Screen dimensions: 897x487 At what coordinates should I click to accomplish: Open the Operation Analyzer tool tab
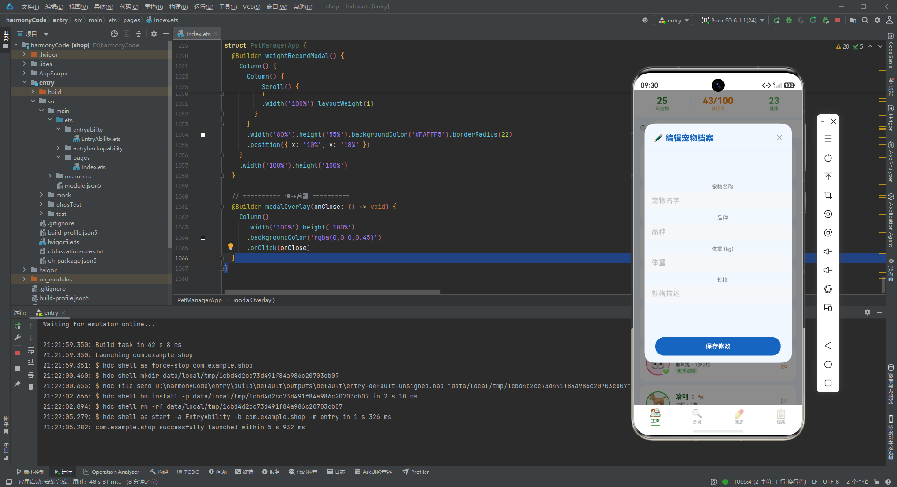pos(111,472)
